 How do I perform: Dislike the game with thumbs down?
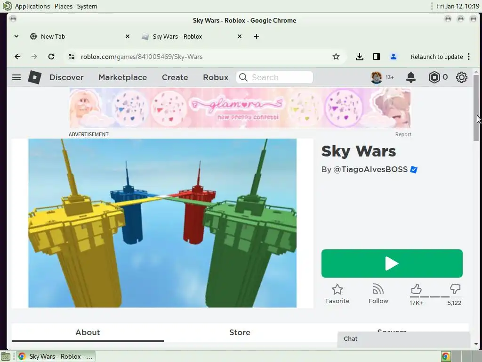point(455,289)
